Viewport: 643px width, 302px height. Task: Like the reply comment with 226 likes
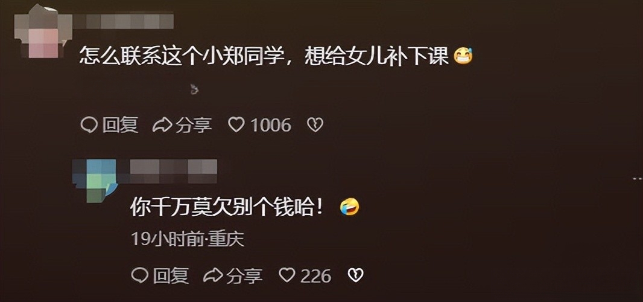coord(287,275)
